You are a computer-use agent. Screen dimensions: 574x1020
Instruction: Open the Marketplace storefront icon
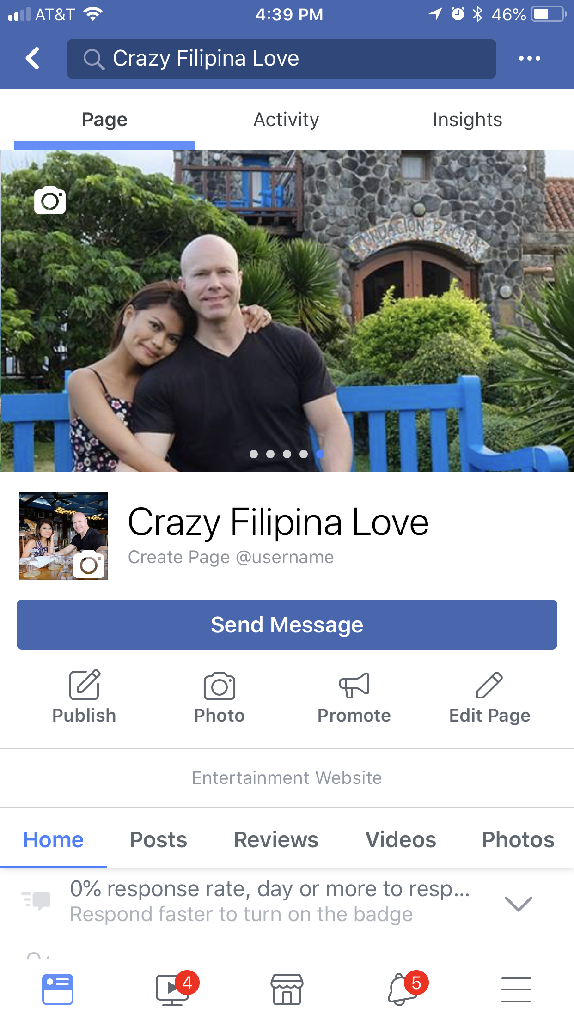point(287,989)
